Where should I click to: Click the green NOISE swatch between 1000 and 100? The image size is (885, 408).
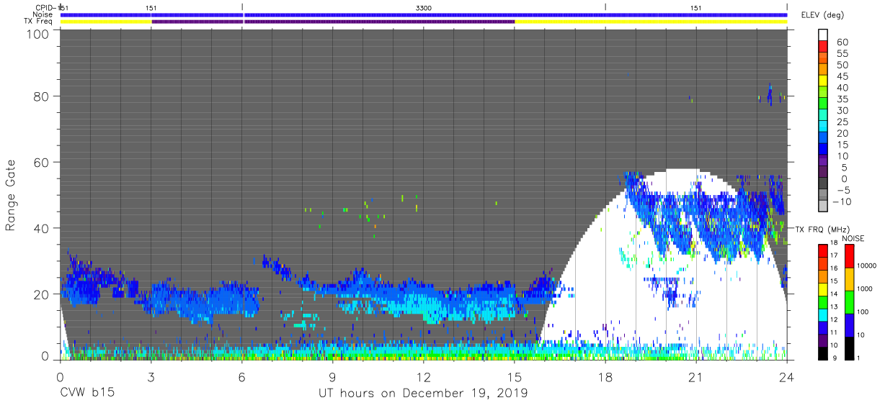point(849,302)
